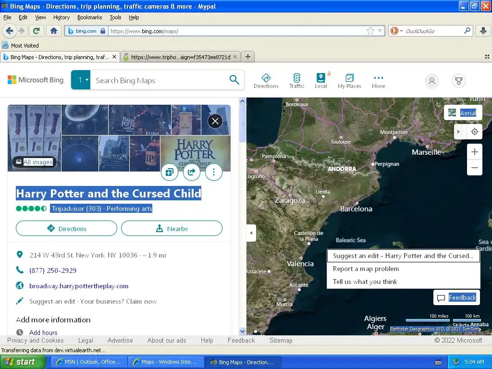
Task: Open My Places in the header
Action: click(x=349, y=81)
